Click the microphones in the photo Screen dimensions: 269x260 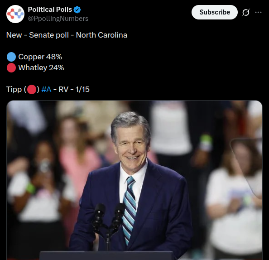(x=108, y=221)
